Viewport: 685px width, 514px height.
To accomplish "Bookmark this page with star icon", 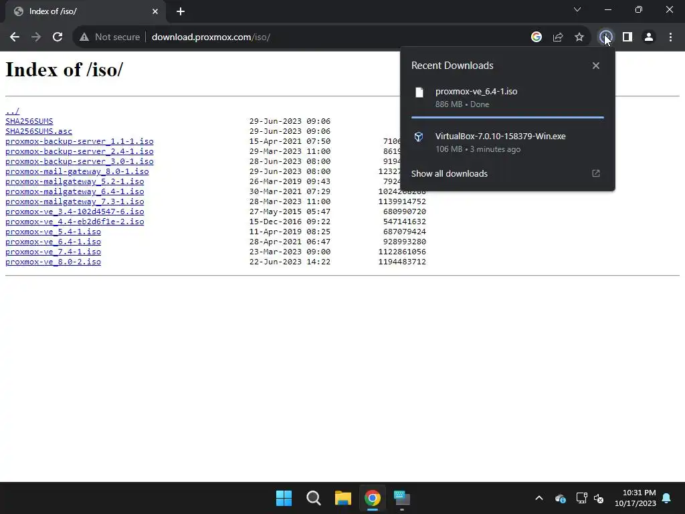I will pyautogui.click(x=579, y=37).
